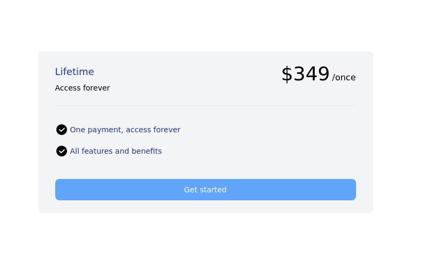422x270 pixels.
Task: Click the dollar sign in the price
Action: [x=287, y=74]
